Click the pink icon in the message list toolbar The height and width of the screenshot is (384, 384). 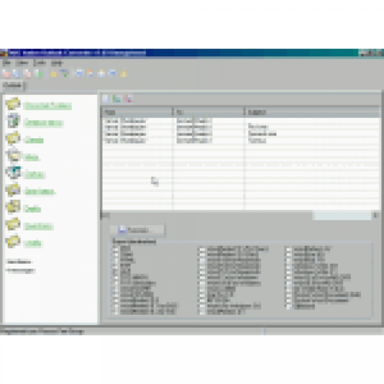tap(128, 98)
